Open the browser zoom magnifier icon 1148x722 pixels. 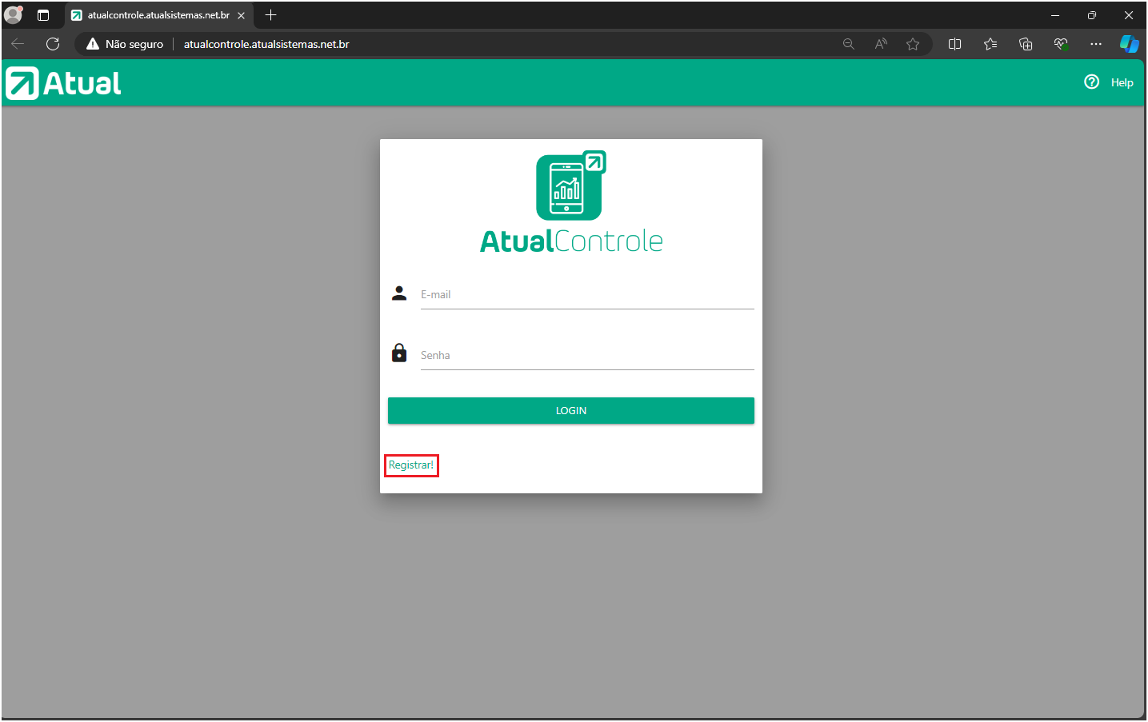point(849,44)
